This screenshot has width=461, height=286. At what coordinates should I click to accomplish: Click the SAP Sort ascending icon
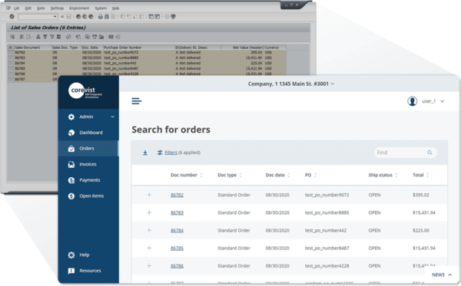[x=38, y=37]
